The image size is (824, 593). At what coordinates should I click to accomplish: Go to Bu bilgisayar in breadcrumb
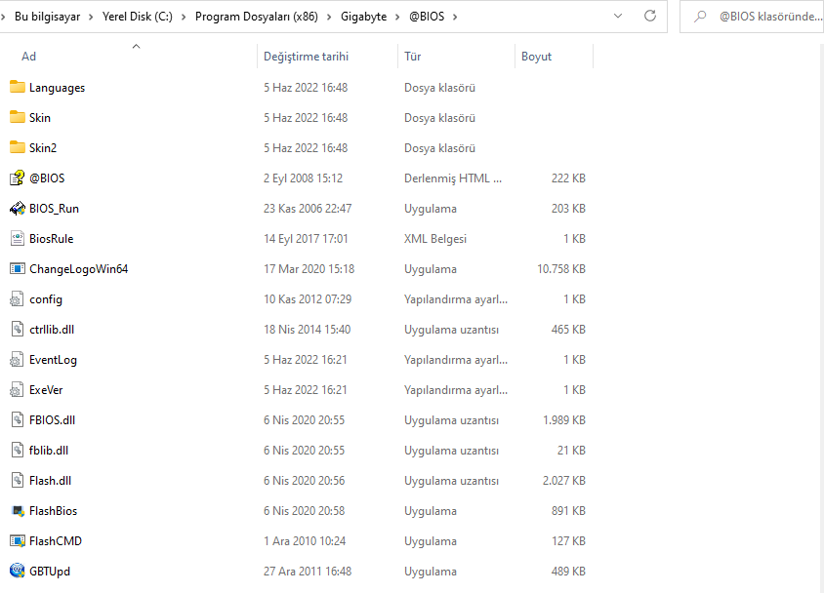(x=47, y=17)
